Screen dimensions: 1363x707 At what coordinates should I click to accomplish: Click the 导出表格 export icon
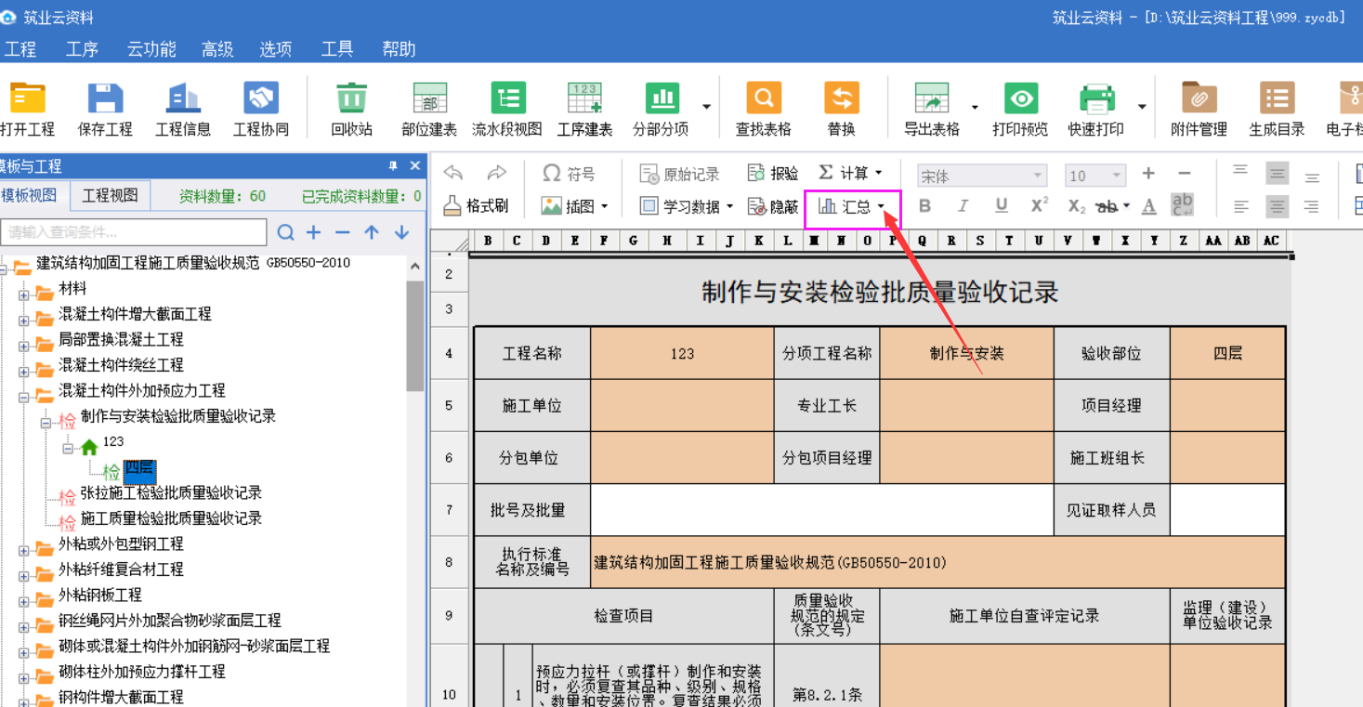coord(932,98)
